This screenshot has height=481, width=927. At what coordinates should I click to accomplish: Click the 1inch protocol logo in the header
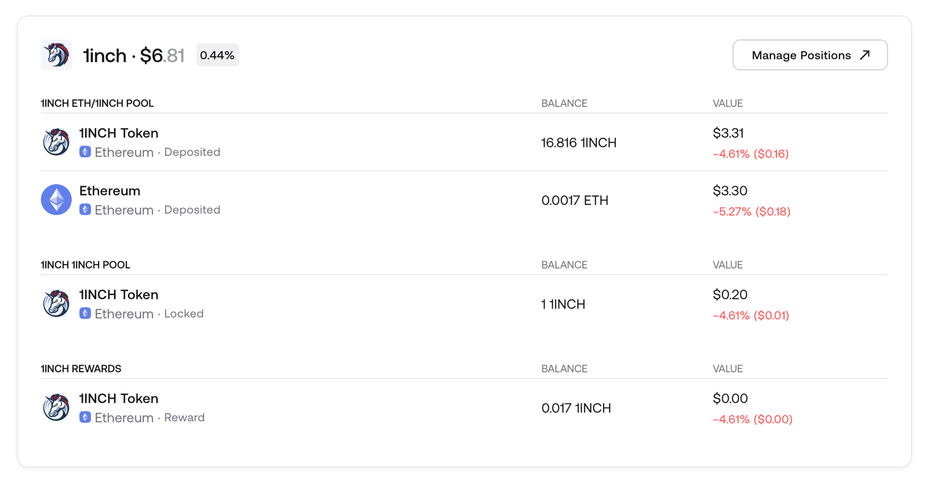pos(56,55)
